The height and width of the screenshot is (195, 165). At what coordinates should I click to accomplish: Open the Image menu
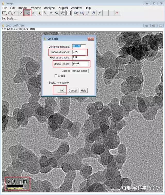tap(22, 8)
